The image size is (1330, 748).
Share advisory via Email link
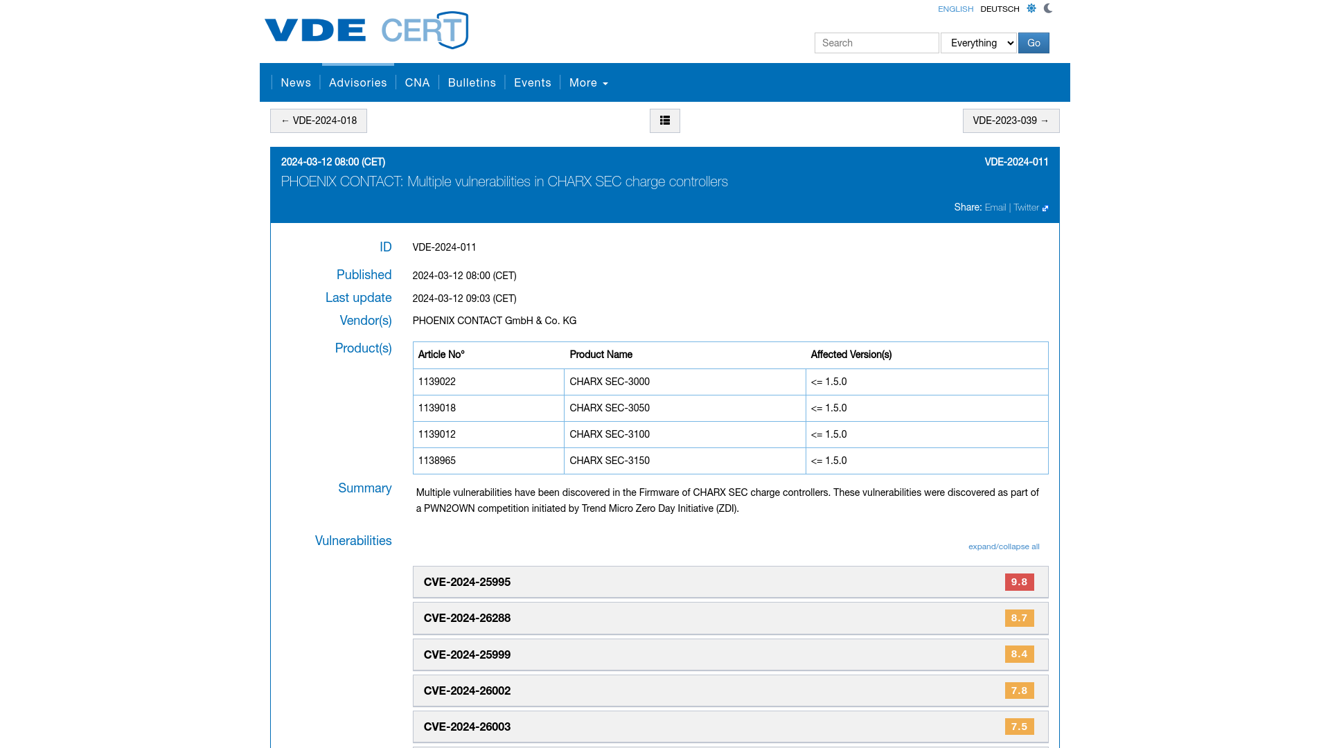coord(995,208)
